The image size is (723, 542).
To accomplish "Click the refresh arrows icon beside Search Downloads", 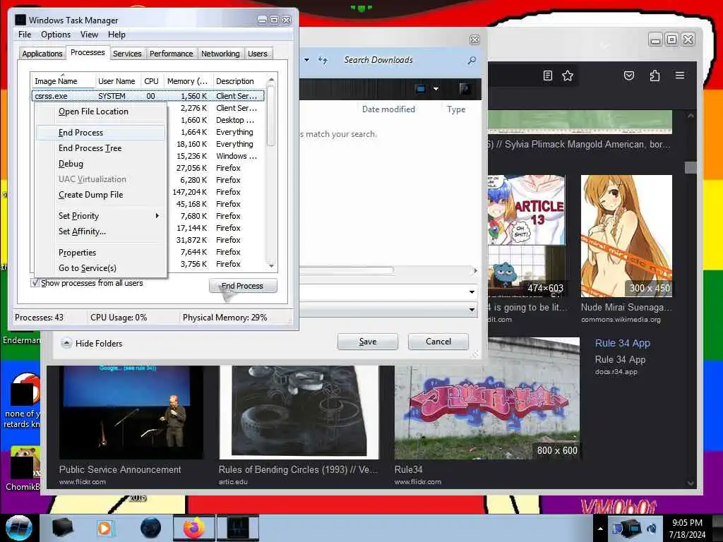I will coord(322,61).
